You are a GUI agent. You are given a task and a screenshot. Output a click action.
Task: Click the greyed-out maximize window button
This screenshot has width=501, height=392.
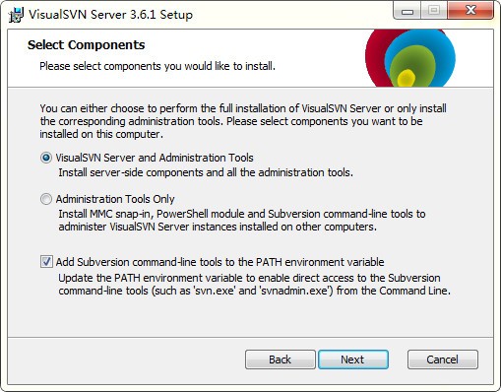434,11
